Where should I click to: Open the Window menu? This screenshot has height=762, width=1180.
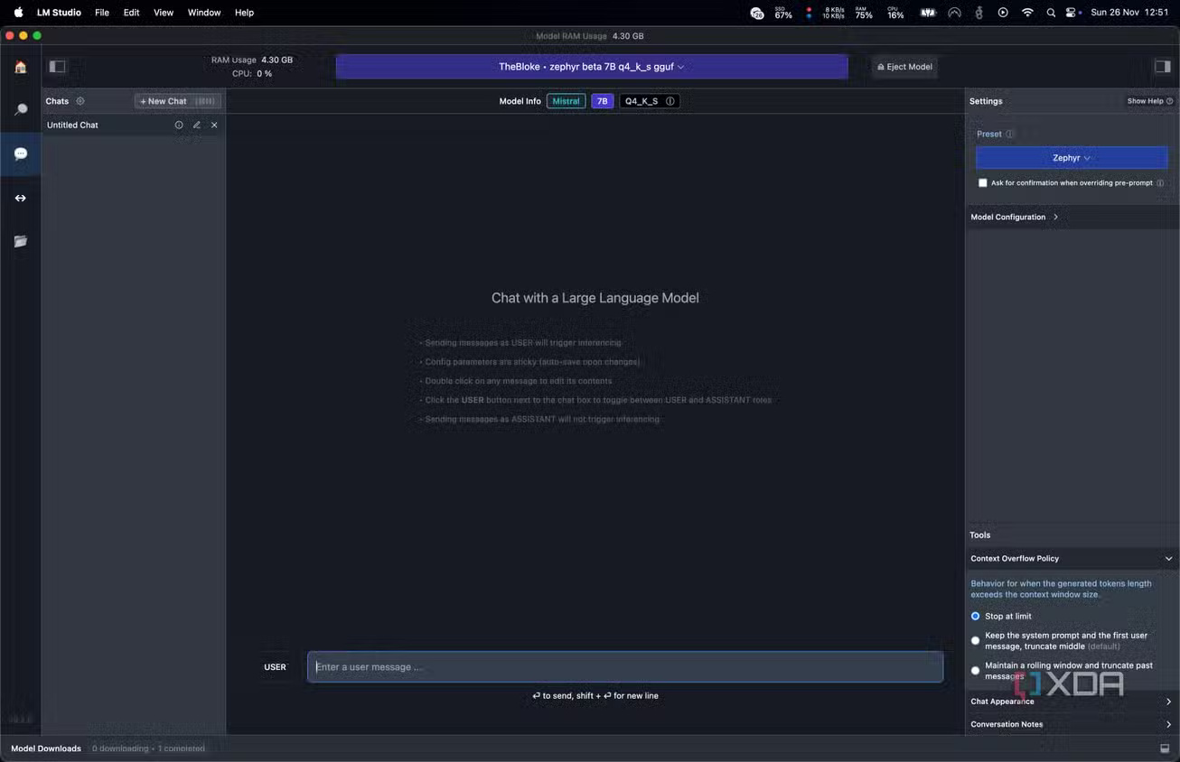204,13
